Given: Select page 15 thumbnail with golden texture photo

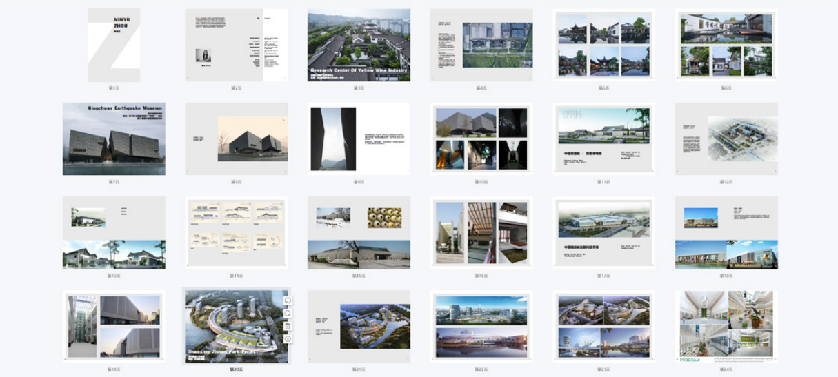Looking at the screenshot, I should [x=359, y=233].
